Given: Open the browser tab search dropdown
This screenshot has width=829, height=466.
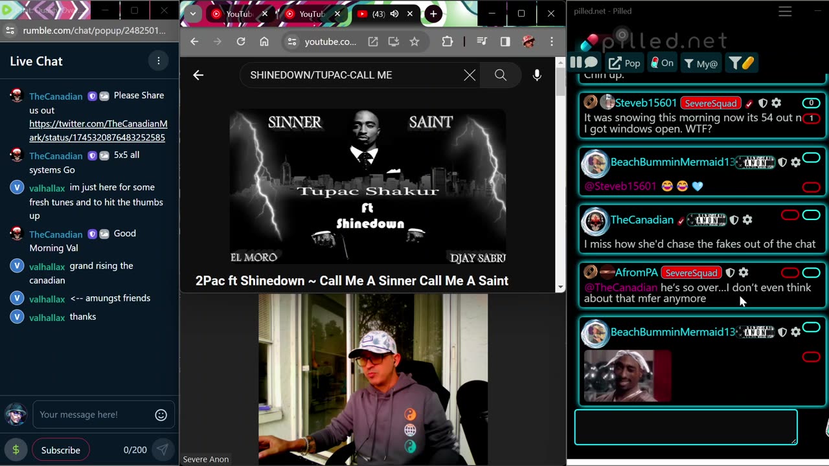Looking at the screenshot, I should (192, 14).
